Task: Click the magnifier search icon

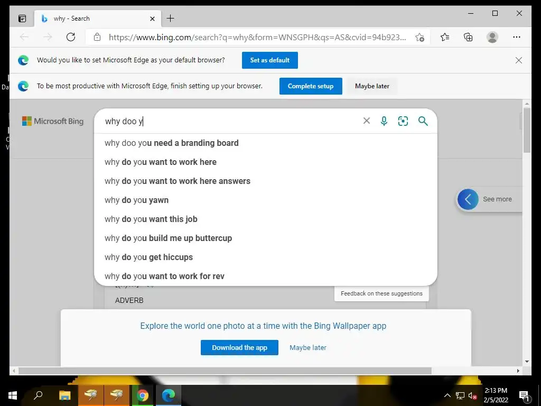Action: pos(423,121)
